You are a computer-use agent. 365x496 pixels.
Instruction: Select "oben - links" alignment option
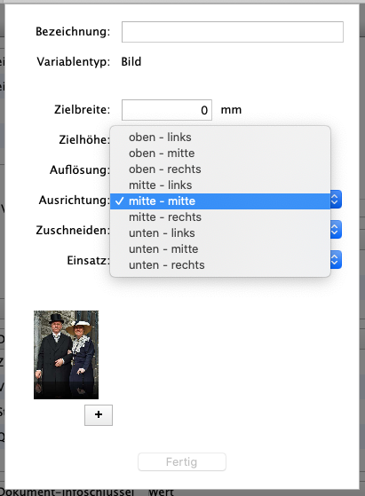click(x=220, y=138)
